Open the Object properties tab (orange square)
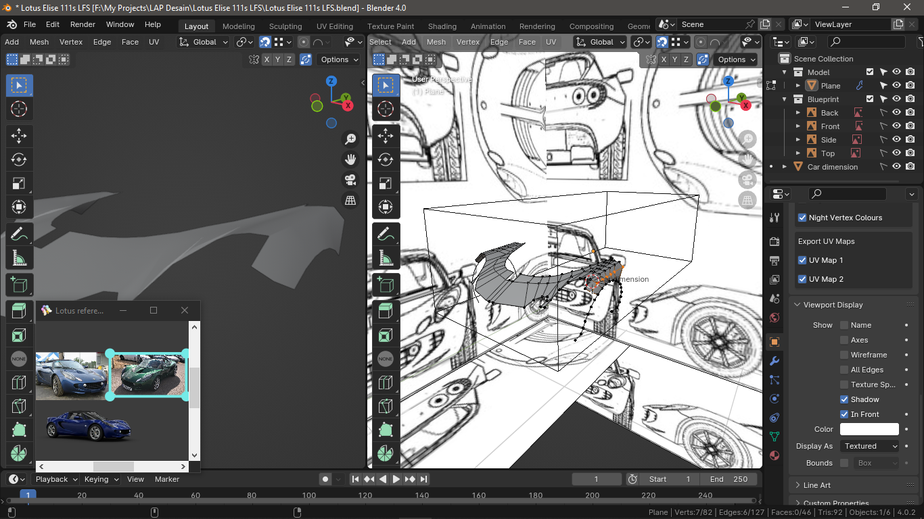 [x=775, y=342]
